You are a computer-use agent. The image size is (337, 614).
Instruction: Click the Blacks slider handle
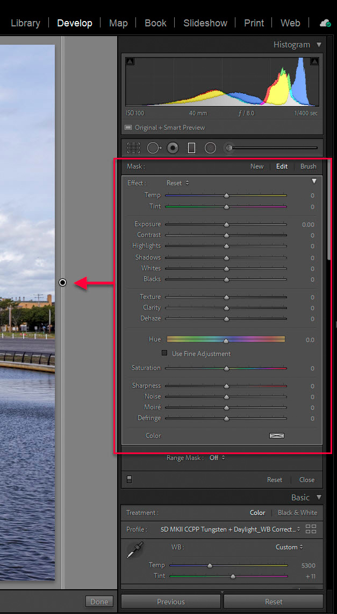pyautogui.click(x=226, y=280)
